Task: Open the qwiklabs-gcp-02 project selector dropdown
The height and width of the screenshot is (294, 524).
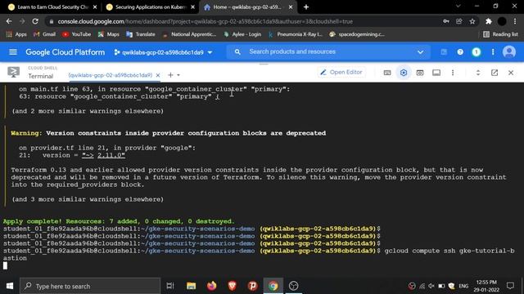Action: [163, 52]
